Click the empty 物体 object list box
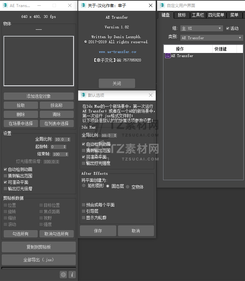 coord(39,61)
